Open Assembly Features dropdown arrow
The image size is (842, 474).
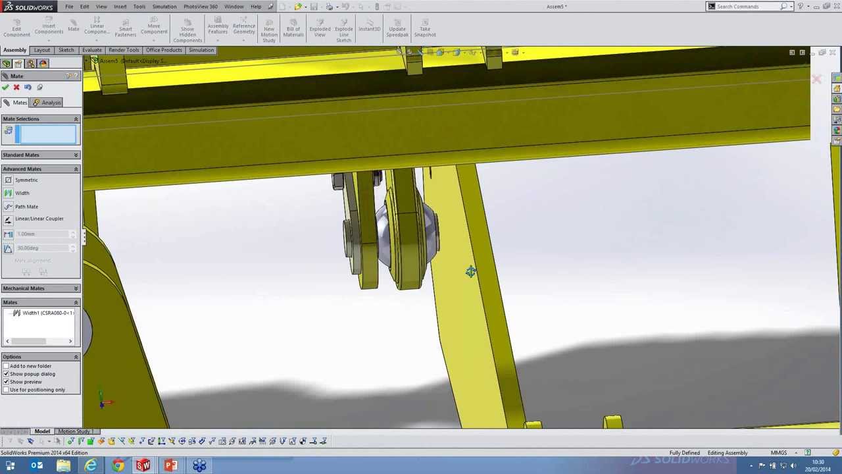218,39
